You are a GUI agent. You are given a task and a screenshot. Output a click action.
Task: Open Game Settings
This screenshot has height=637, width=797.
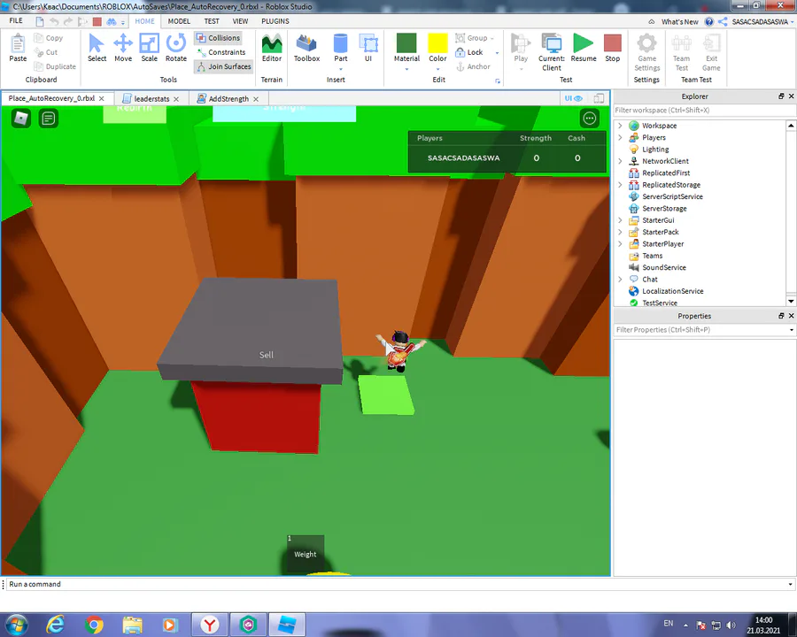click(646, 52)
